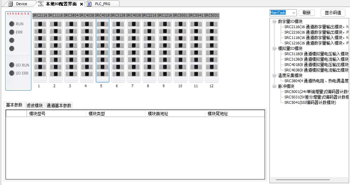Collapse the 脉冲模块 tree node
Viewport: 350px width, 185px height.
[x=274, y=86]
